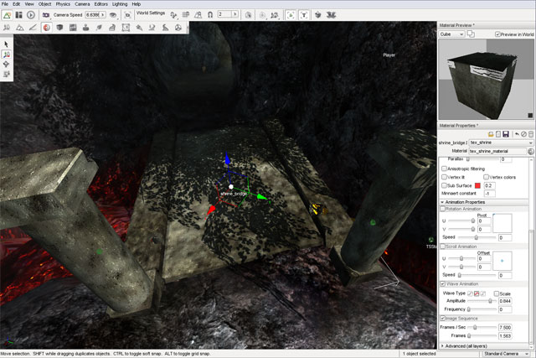Click the World Editor mountain icon
Screen dimensions: 536x358
(x=8, y=15)
